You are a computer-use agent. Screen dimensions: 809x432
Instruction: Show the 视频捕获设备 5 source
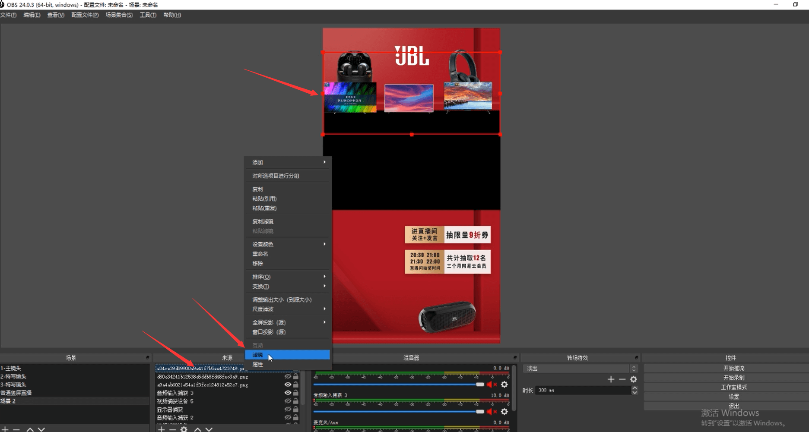click(288, 401)
